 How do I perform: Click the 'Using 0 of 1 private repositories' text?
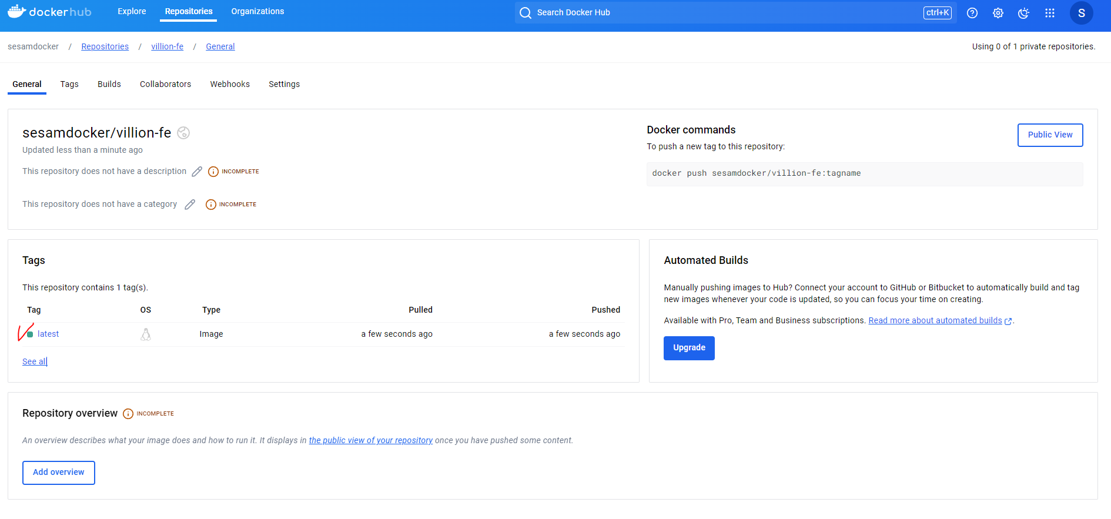tap(1033, 46)
